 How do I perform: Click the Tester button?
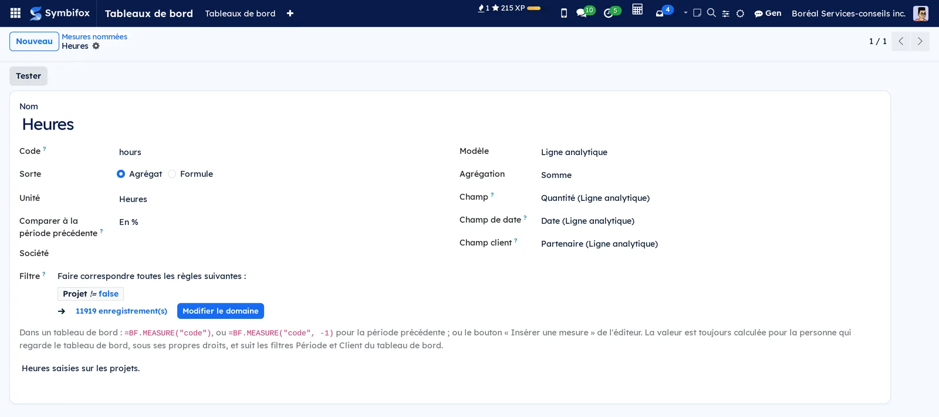(28, 76)
